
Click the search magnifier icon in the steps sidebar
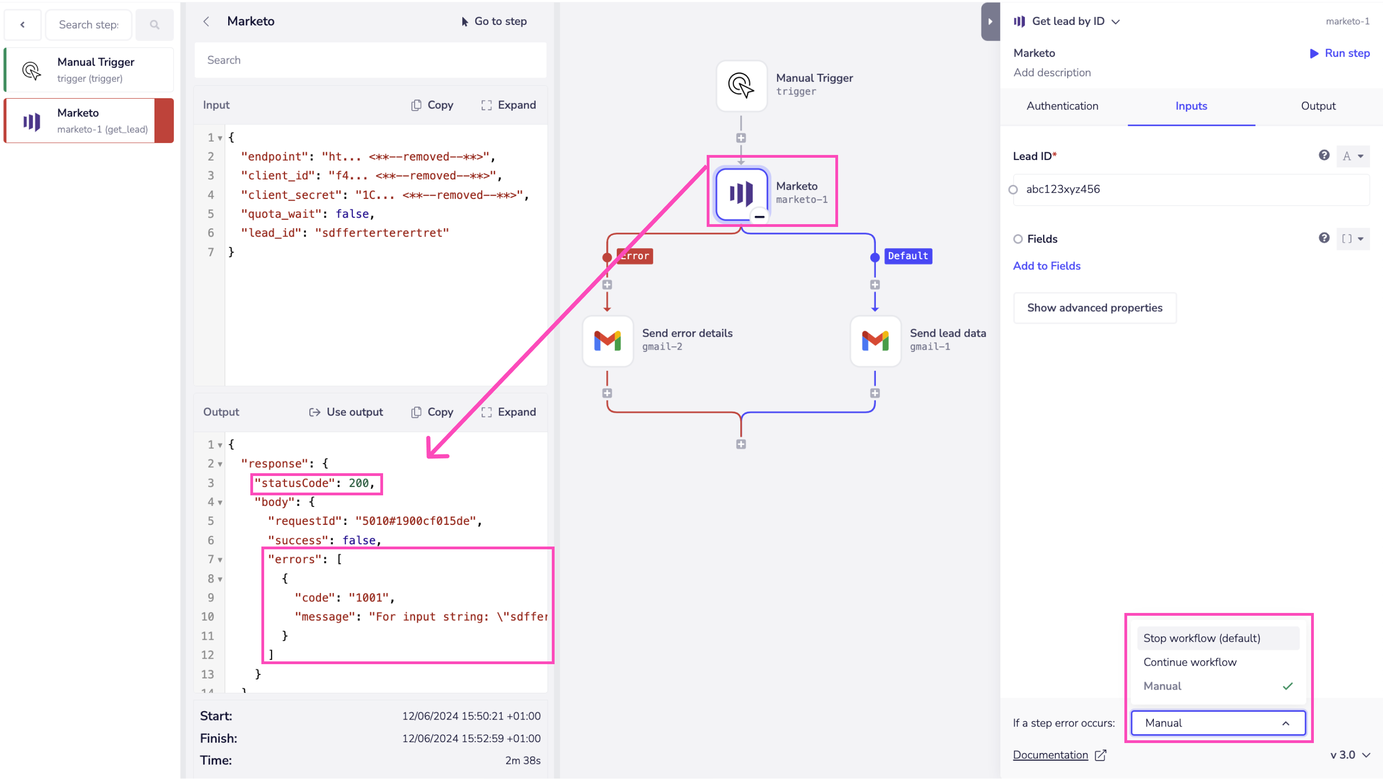(154, 25)
